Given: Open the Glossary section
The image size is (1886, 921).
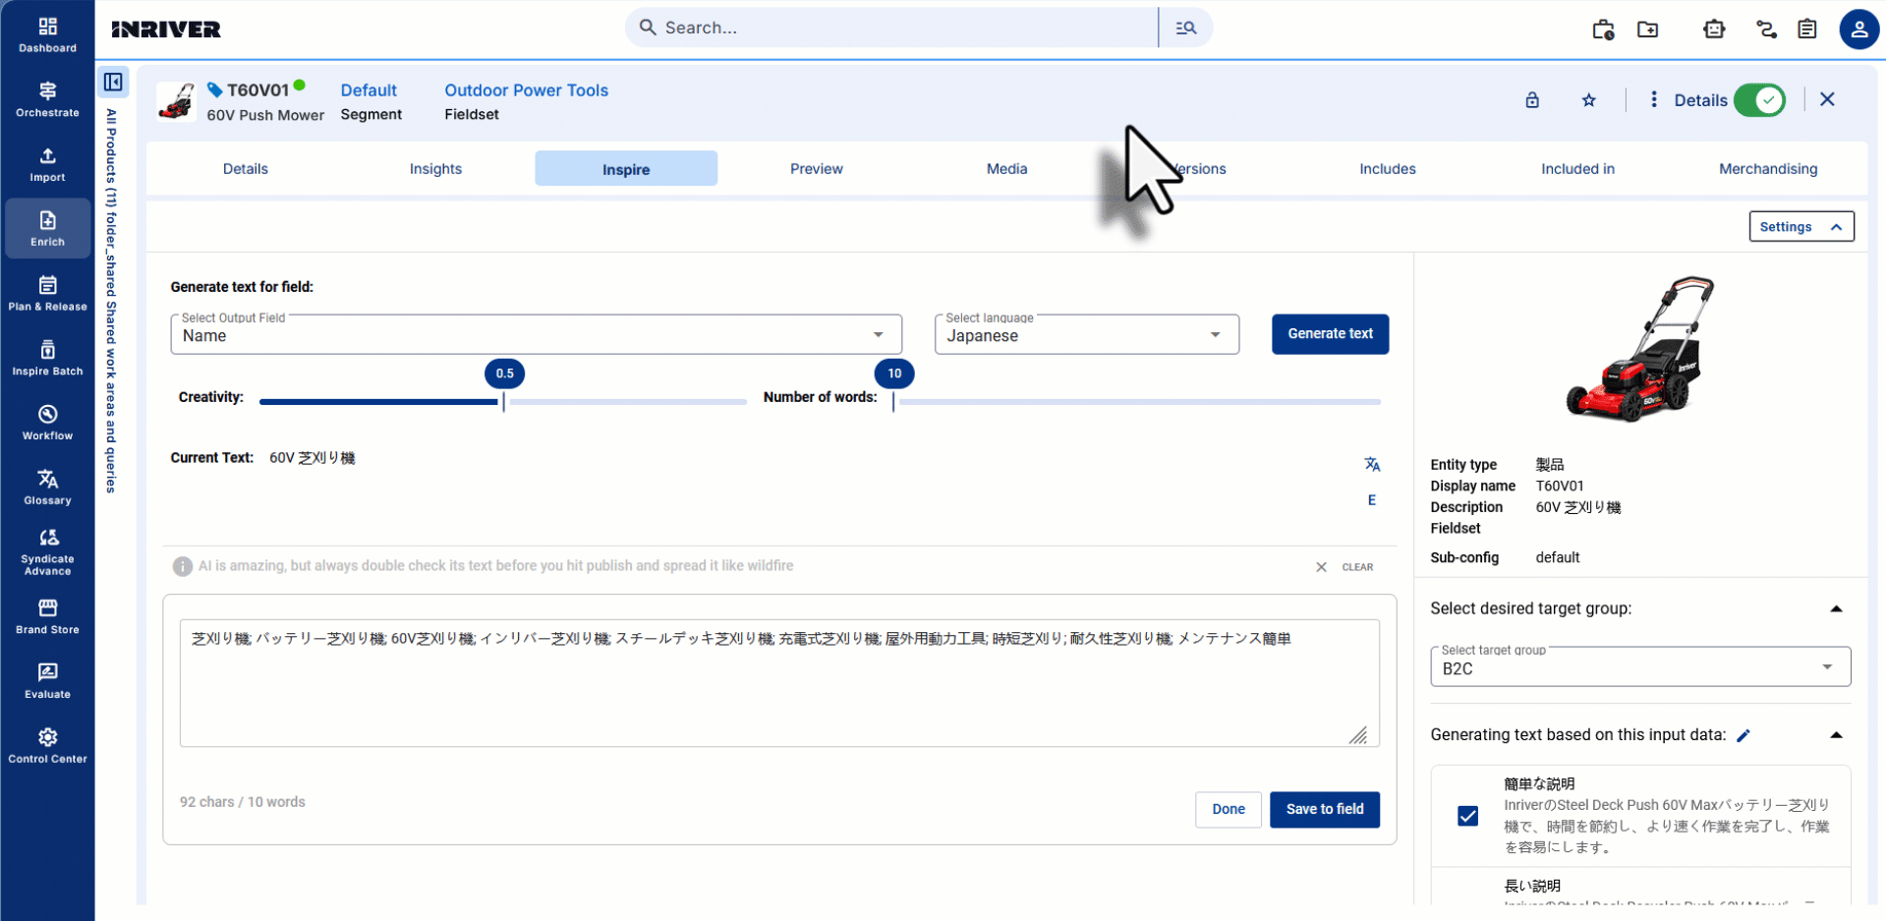Looking at the screenshot, I should 47,488.
